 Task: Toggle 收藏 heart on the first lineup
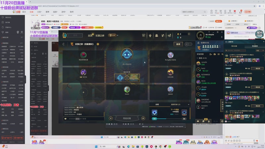pos(247,69)
